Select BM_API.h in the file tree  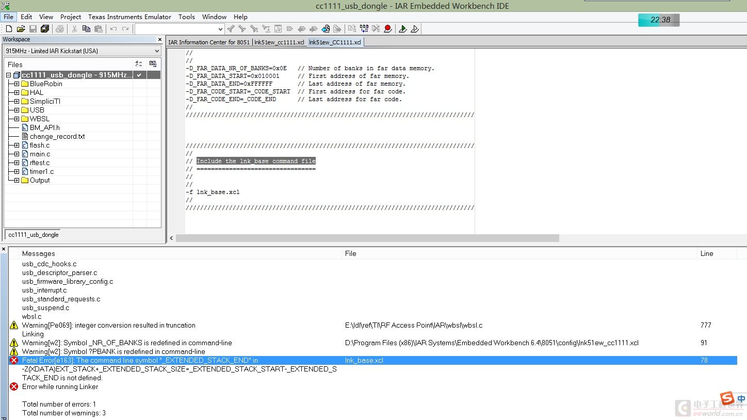tap(44, 127)
